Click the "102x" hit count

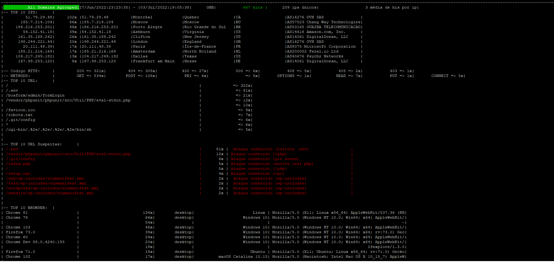(x=72, y=17)
